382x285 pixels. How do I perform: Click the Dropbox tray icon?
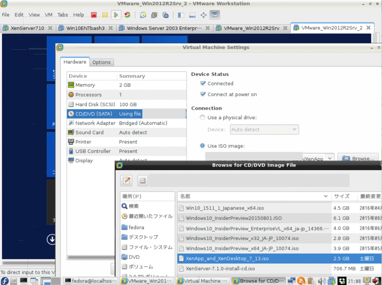(342, 281)
